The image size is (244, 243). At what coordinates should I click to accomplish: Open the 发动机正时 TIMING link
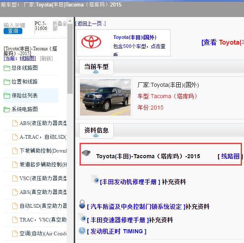117,231
